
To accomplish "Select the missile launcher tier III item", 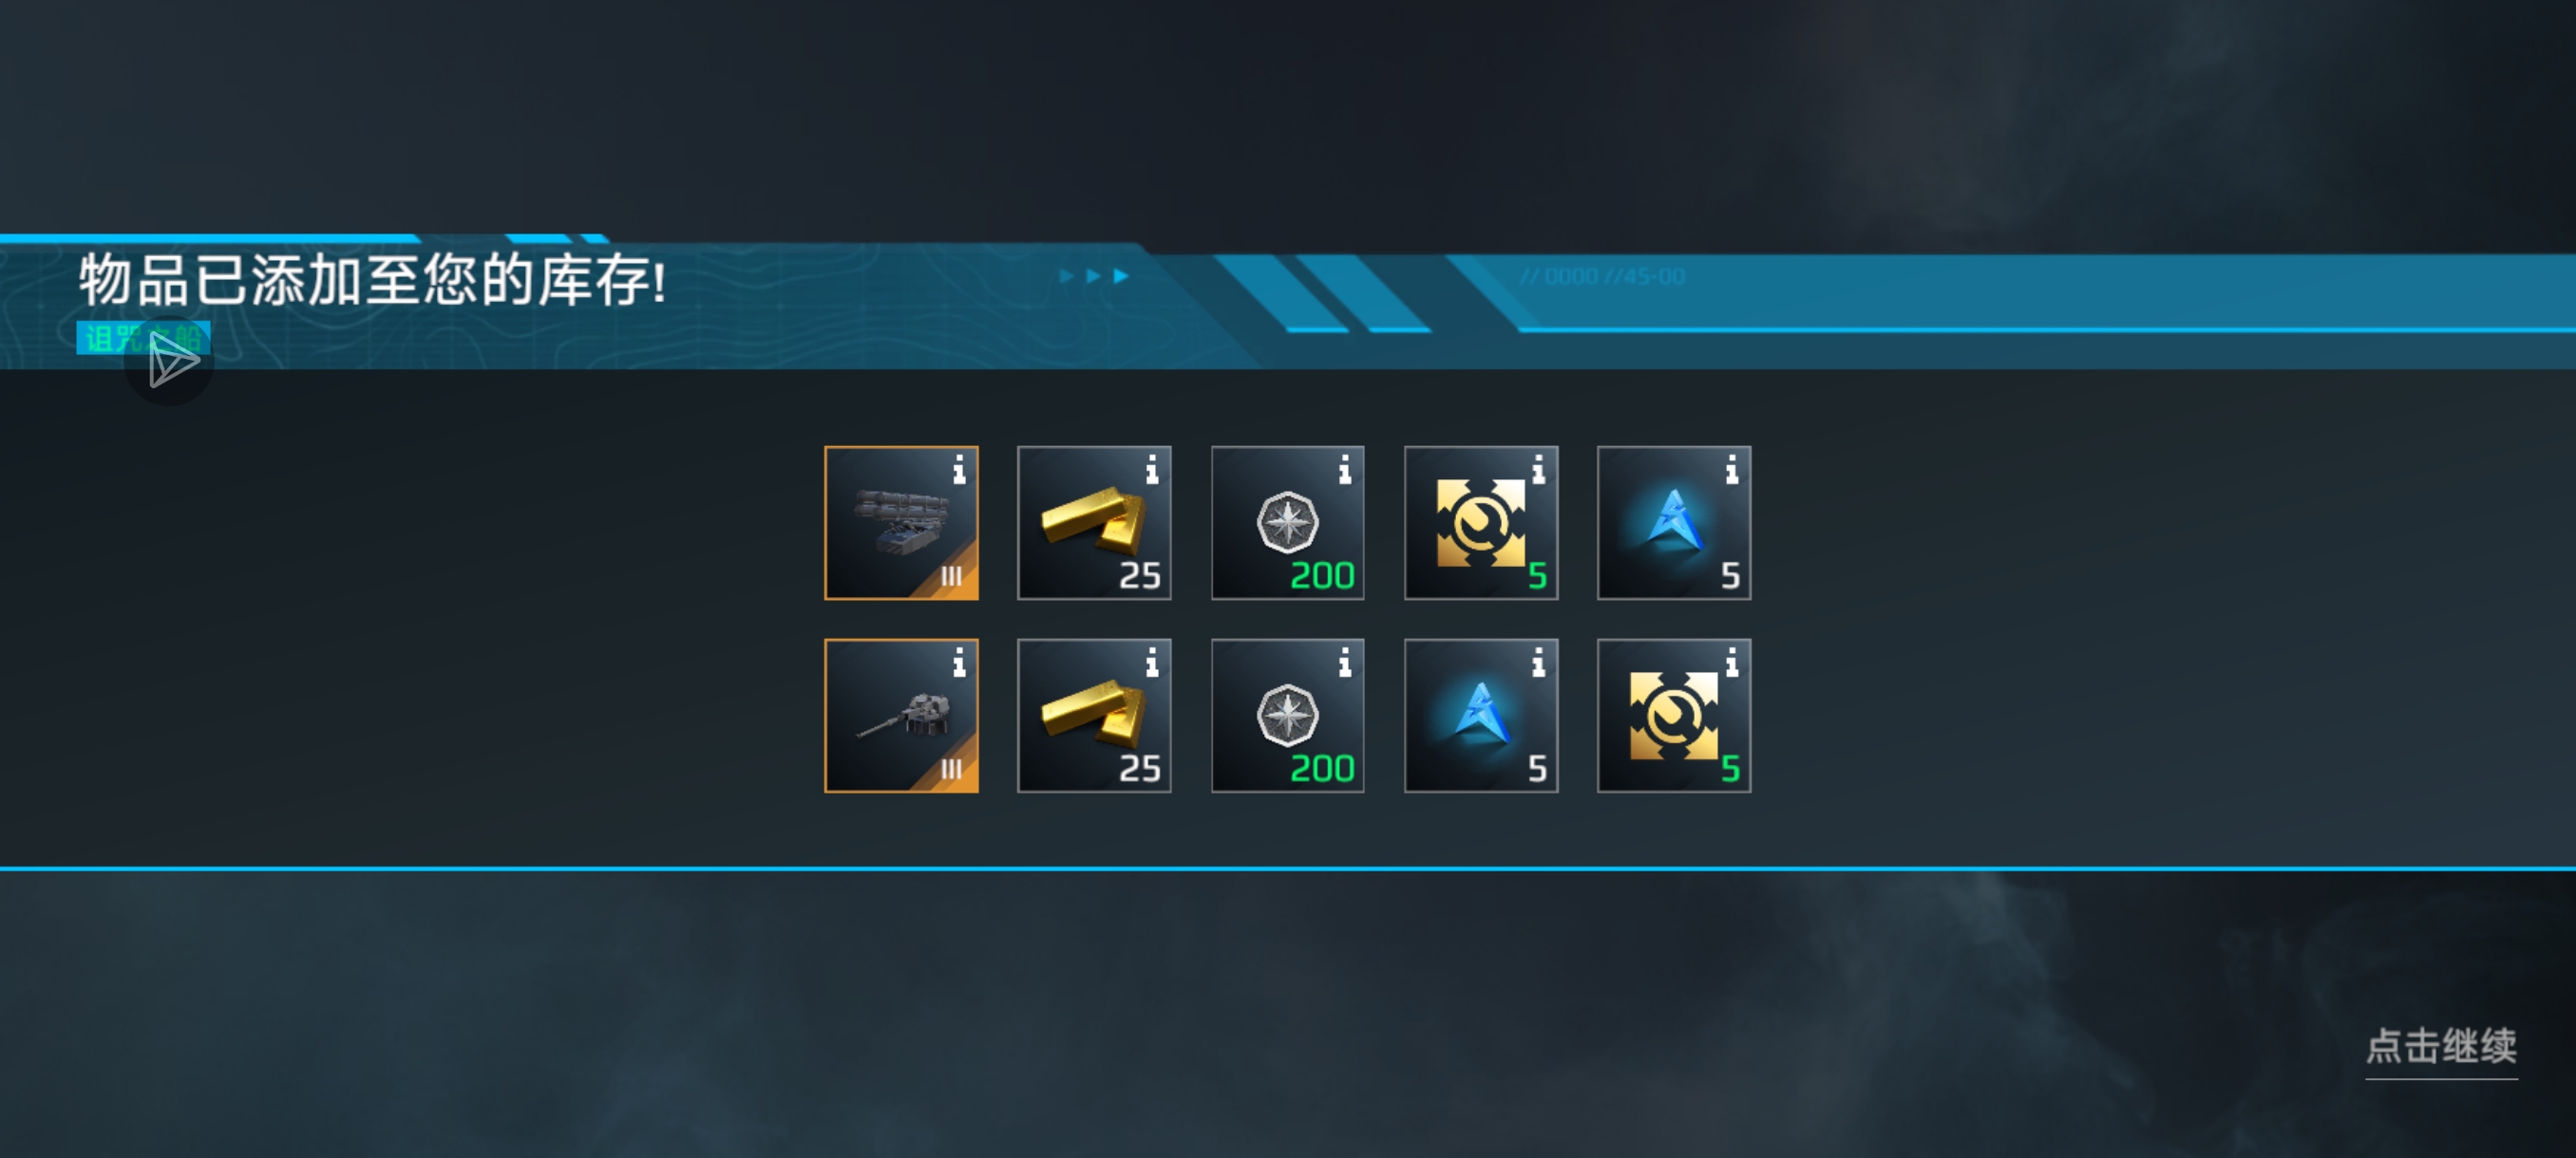I will 901,523.
